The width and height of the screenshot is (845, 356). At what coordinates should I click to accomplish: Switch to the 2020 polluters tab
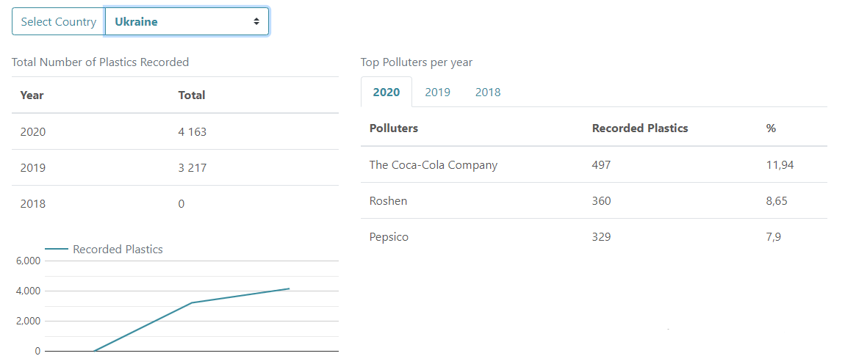point(386,92)
